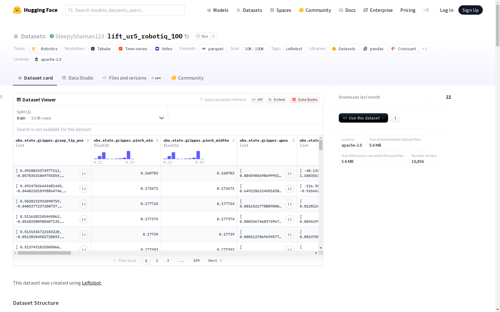
Task: Go to the Next page of rows
Action: [x=215, y=261]
